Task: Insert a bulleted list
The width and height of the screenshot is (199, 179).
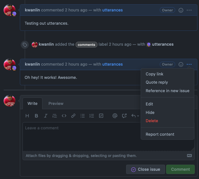Action: (x=83, y=116)
